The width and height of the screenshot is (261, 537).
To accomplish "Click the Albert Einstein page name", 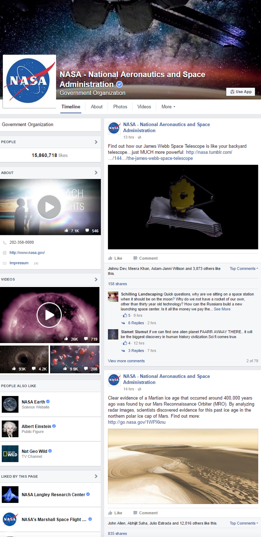I will [x=36, y=426].
